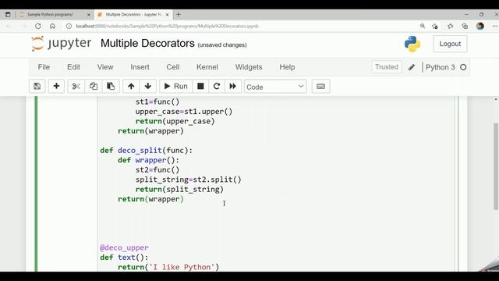
Task: Place cursor on the return('I like Python') line
Action: (x=168, y=267)
